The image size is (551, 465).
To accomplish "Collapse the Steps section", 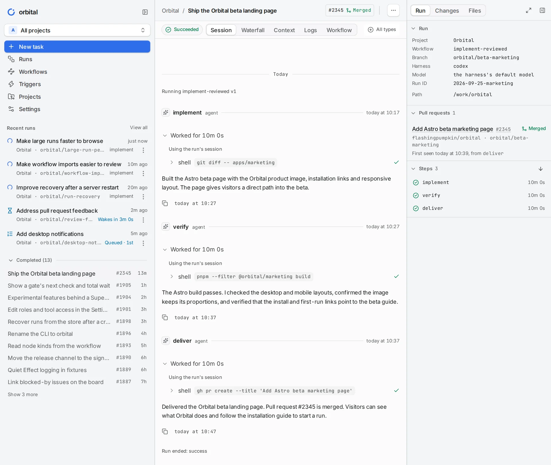I will click(413, 169).
